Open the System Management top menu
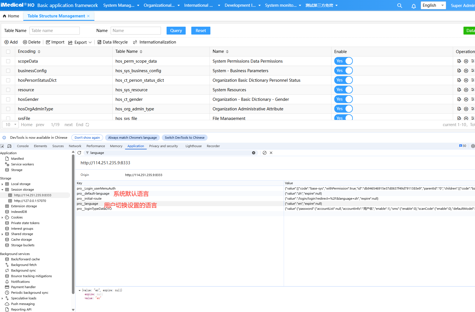The image size is (475, 312). tap(121, 5)
